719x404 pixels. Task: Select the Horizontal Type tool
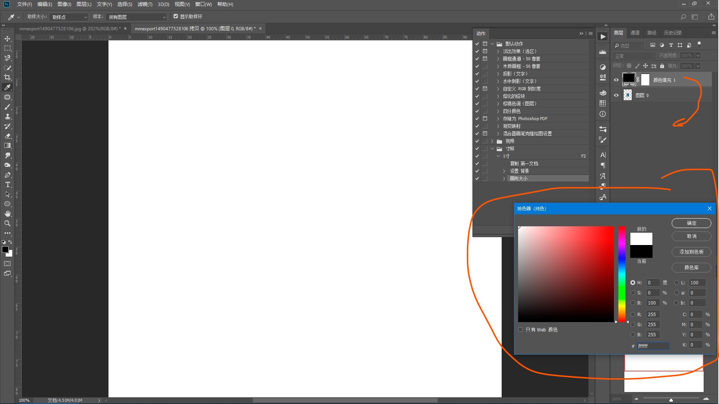[x=7, y=185]
